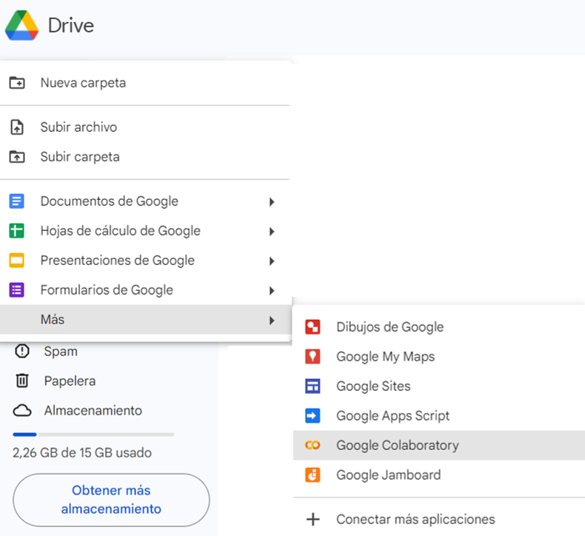Open Conectar más aplicaciones

point(415,520)
